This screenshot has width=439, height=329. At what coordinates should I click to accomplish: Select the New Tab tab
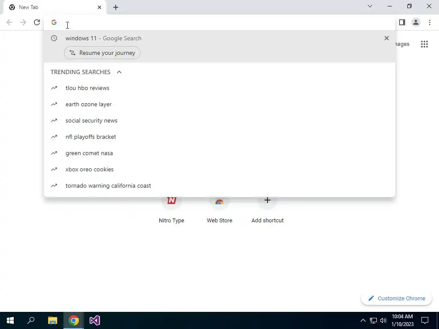pos(55,8)
